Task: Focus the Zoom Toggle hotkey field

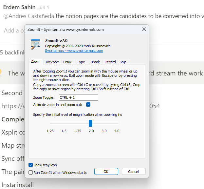Action: (79, 97)
